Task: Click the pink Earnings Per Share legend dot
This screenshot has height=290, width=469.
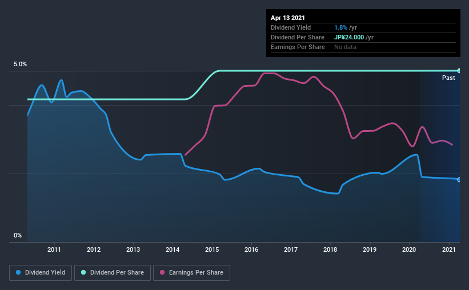Action: coord(162,272)
